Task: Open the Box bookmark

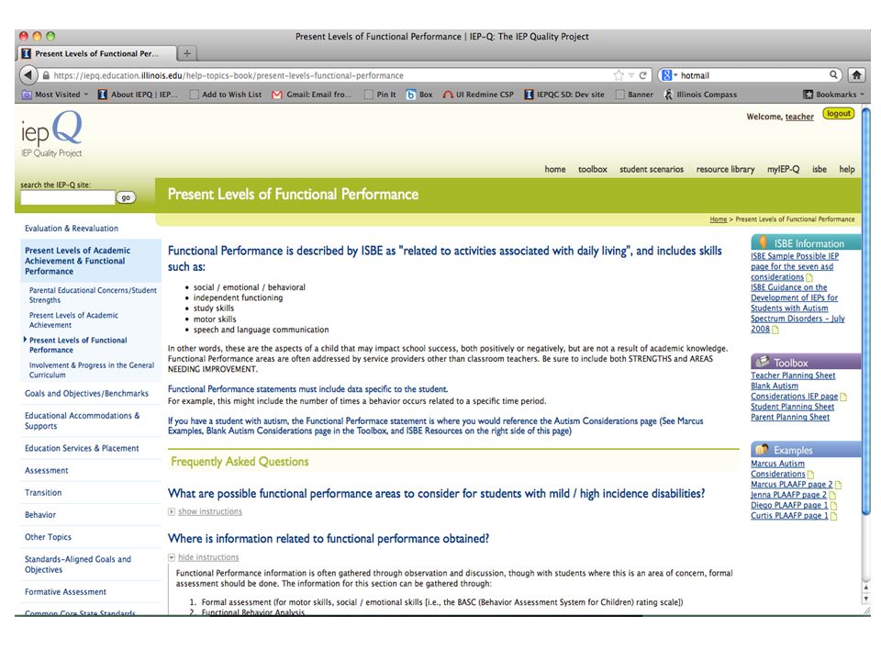Action: point(419,95)
